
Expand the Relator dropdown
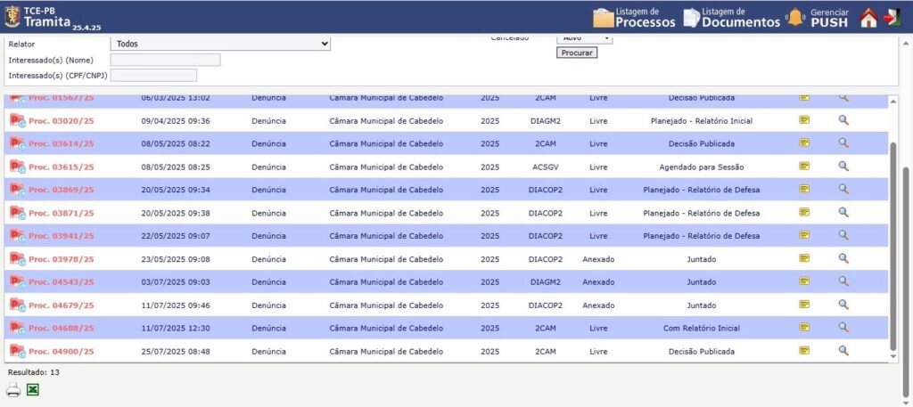pyautogui.click(x=220, y=44)
